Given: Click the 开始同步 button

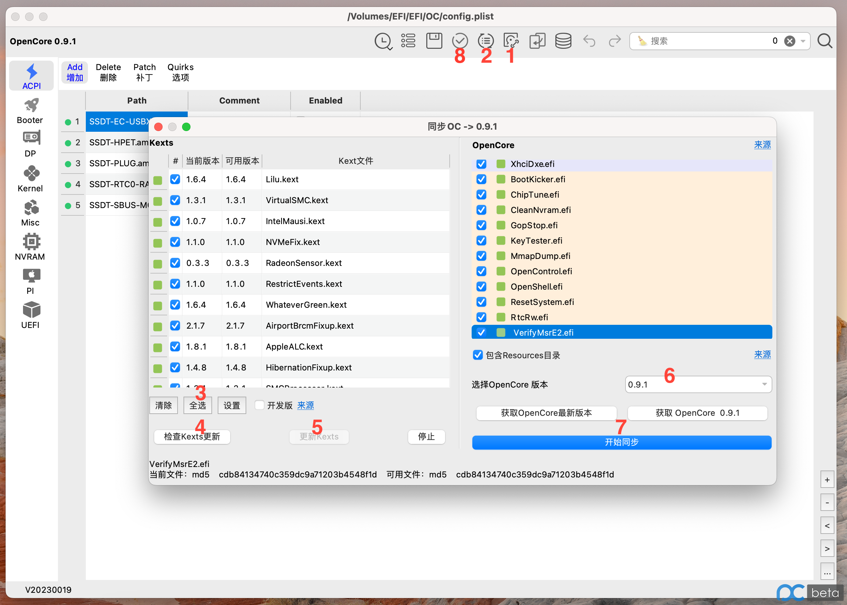Looking at the screenshot, I should (621, 442).
